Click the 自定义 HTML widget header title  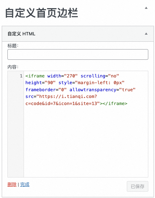[21, 34]
